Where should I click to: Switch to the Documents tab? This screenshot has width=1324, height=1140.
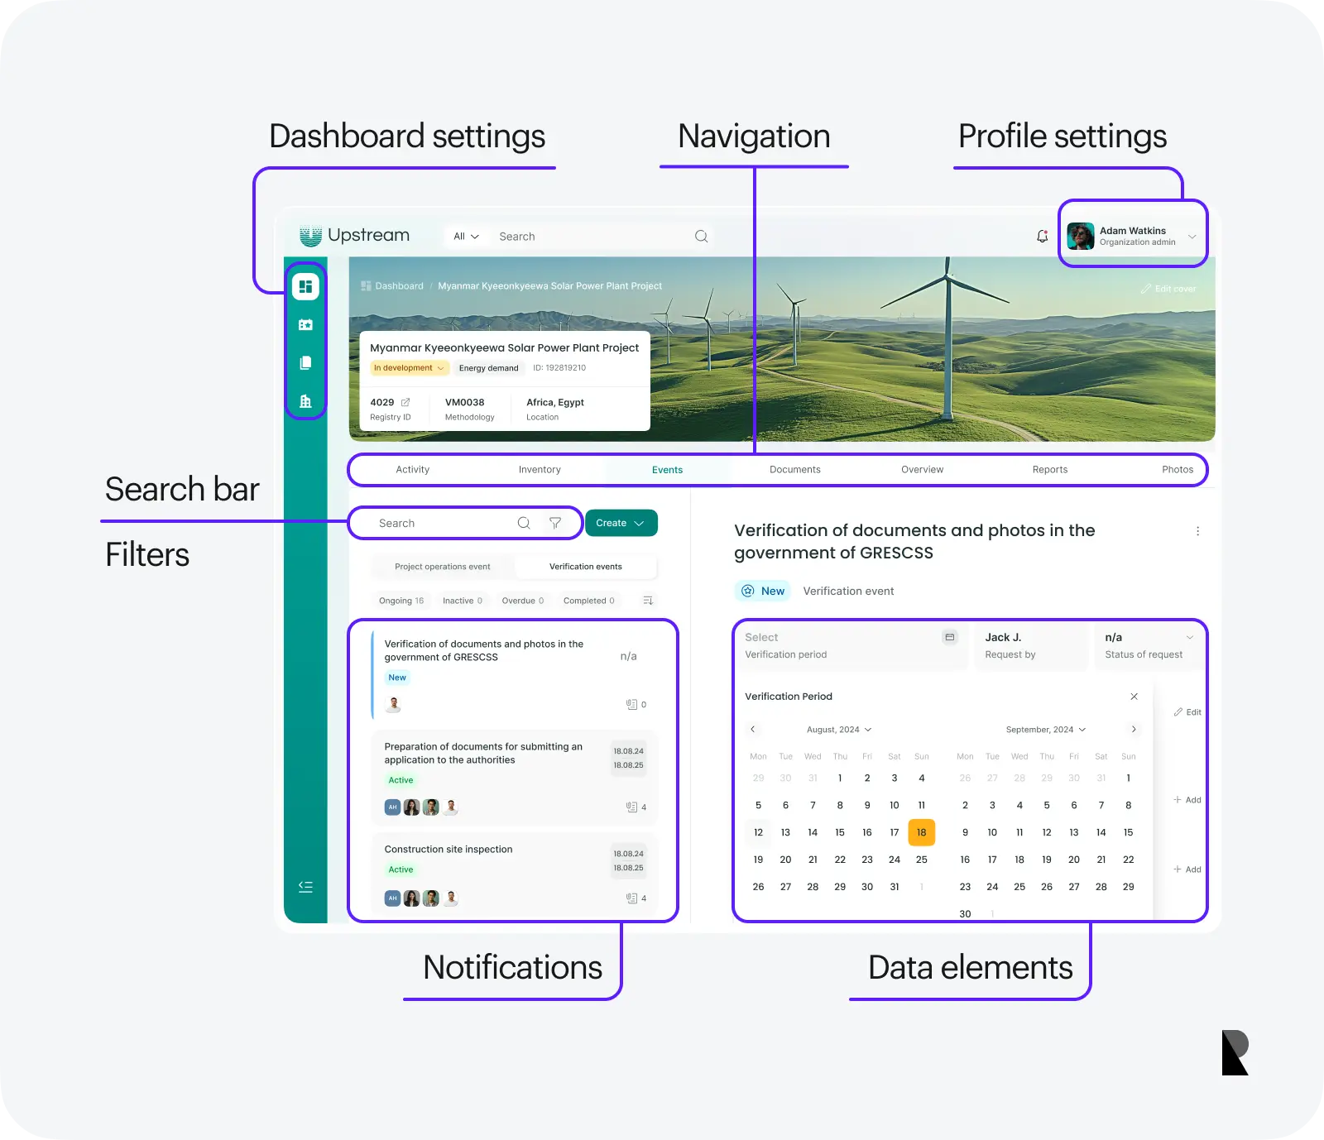[795, 470]
